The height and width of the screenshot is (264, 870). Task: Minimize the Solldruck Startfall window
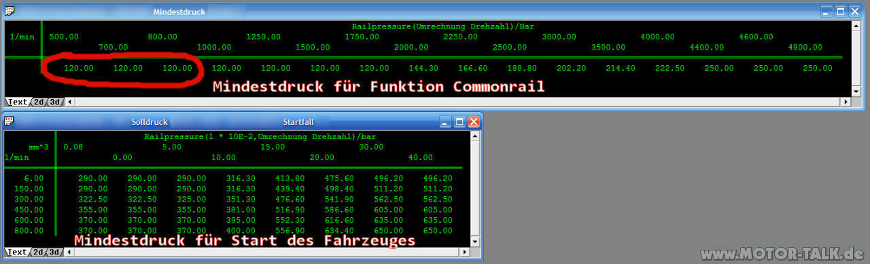445,122
